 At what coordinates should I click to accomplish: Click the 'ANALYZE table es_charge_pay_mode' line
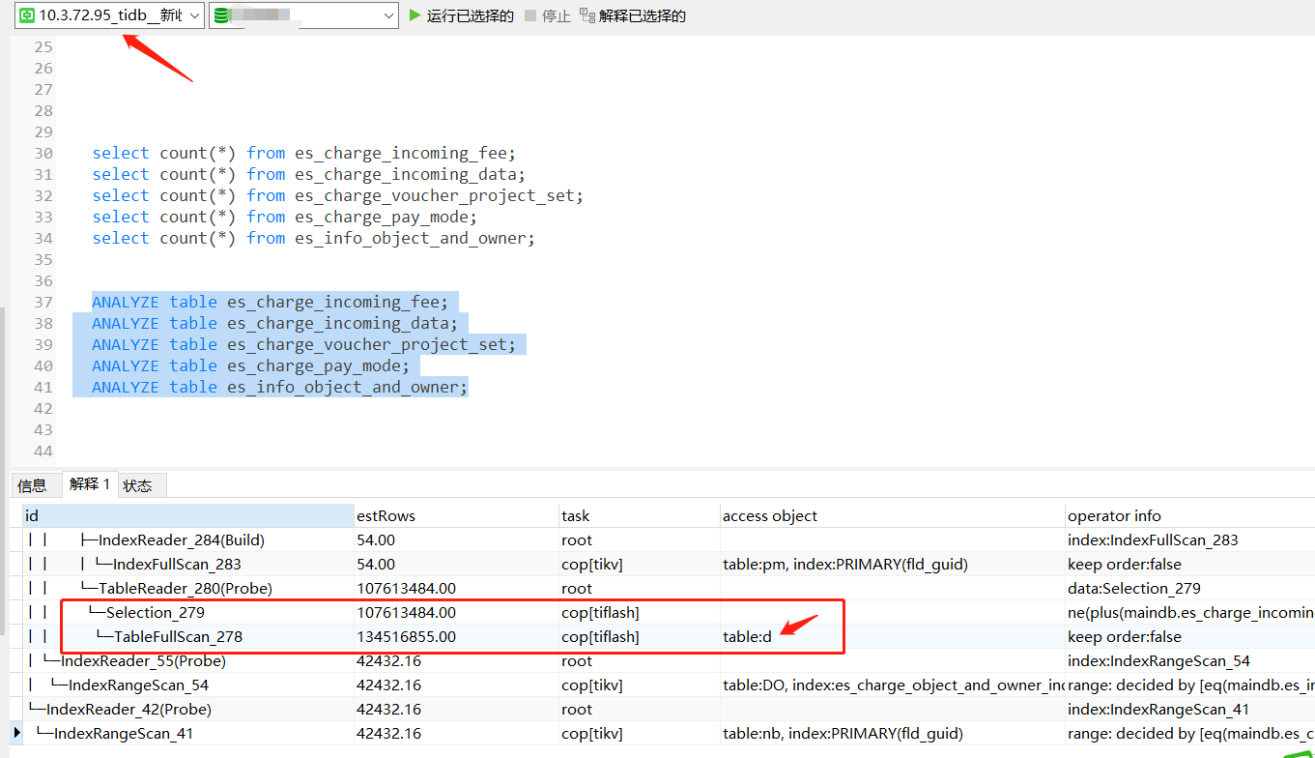tap(251, 365)
